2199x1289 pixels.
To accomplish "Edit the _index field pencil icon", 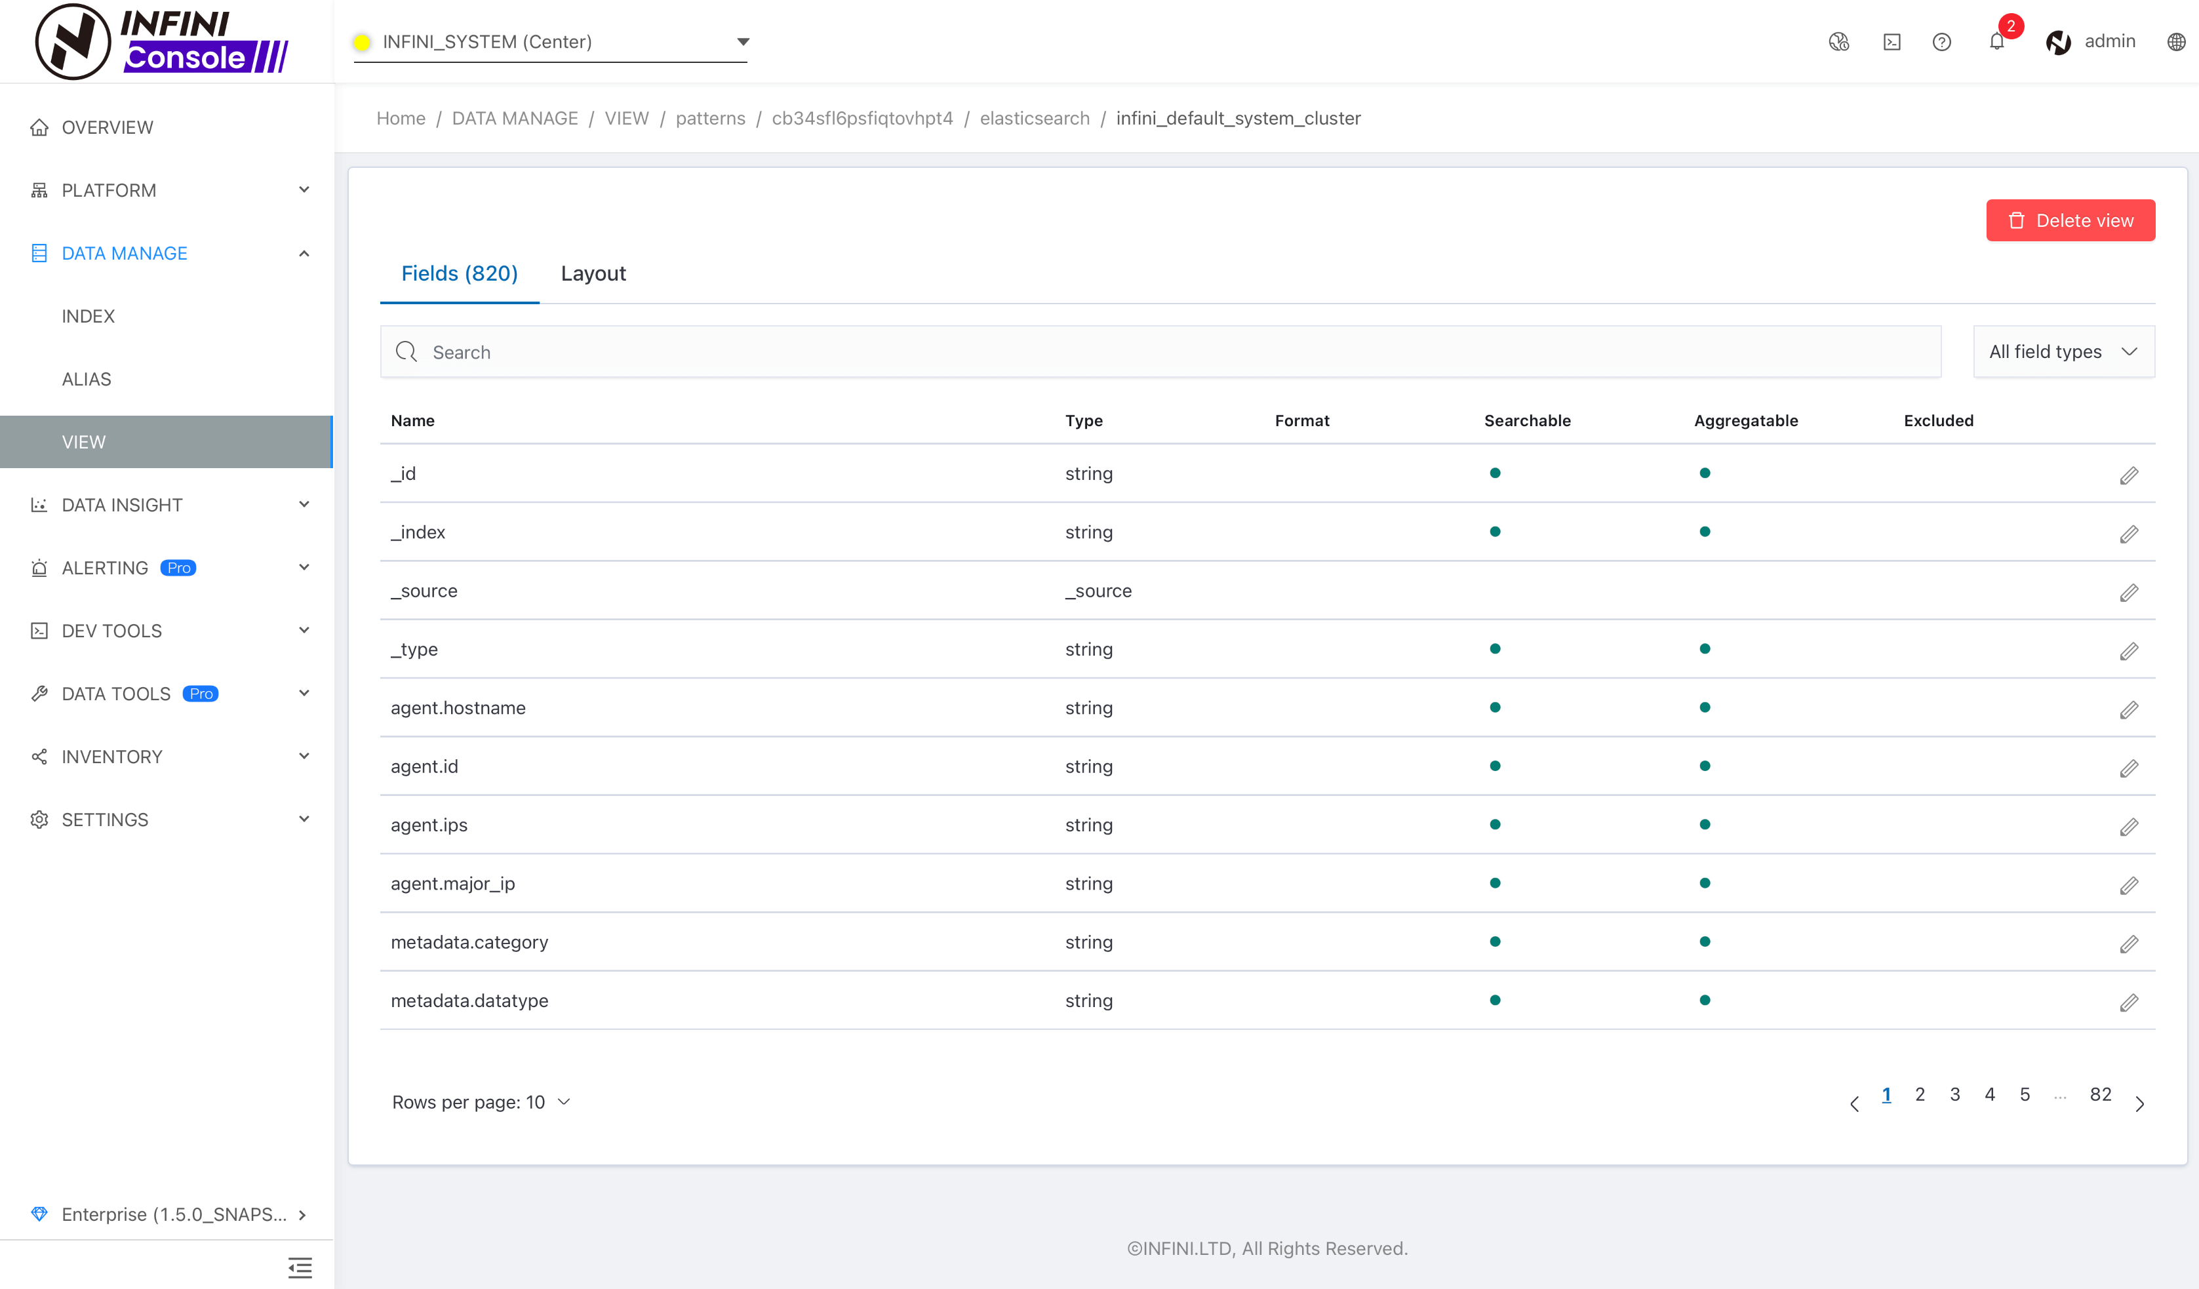I will point(2130,533).
